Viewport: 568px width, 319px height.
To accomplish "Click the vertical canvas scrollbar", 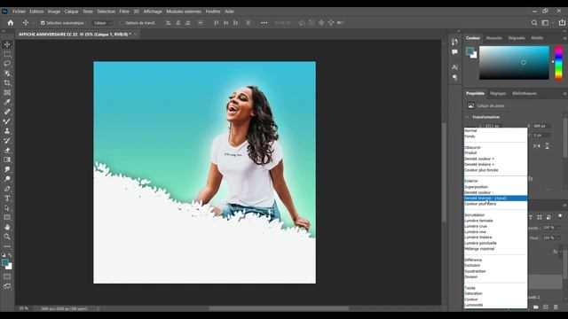I will tap(444, 173).
